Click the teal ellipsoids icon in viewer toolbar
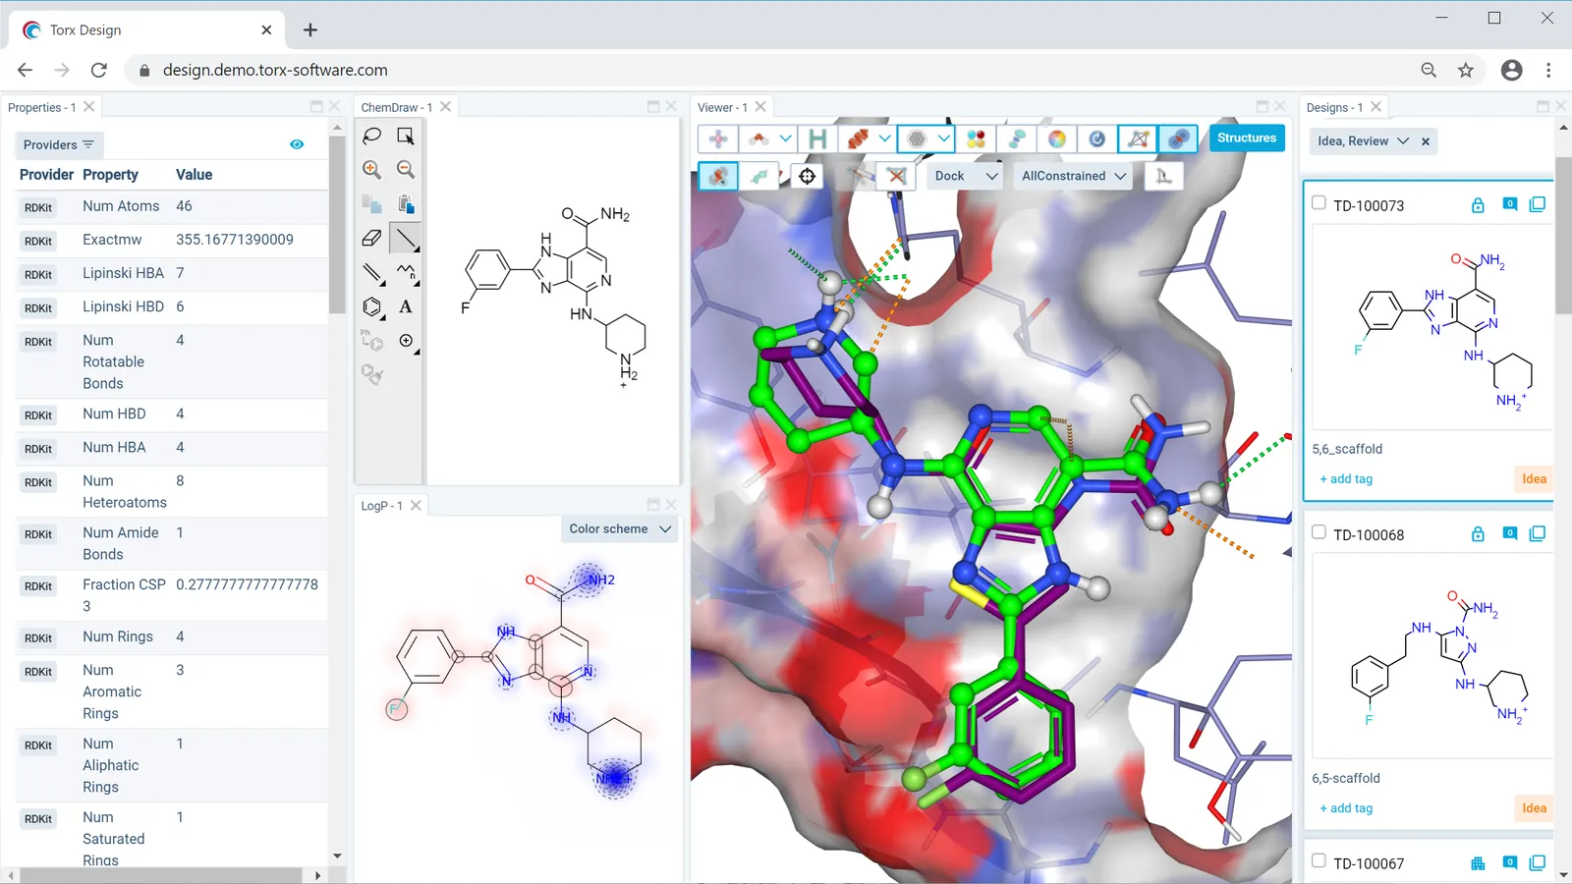Viewport: 1572px width, 884px height. click(1016, 138)
